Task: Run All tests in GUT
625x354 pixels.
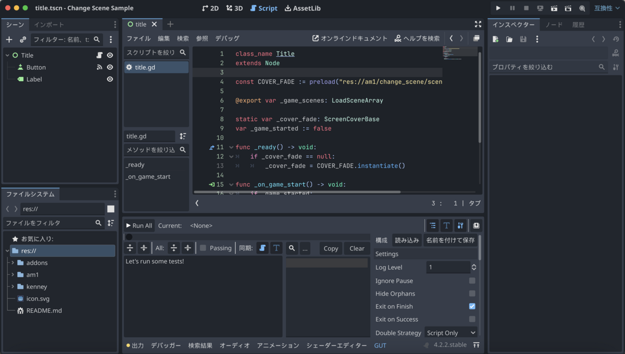Action: (x=139, y=225)
